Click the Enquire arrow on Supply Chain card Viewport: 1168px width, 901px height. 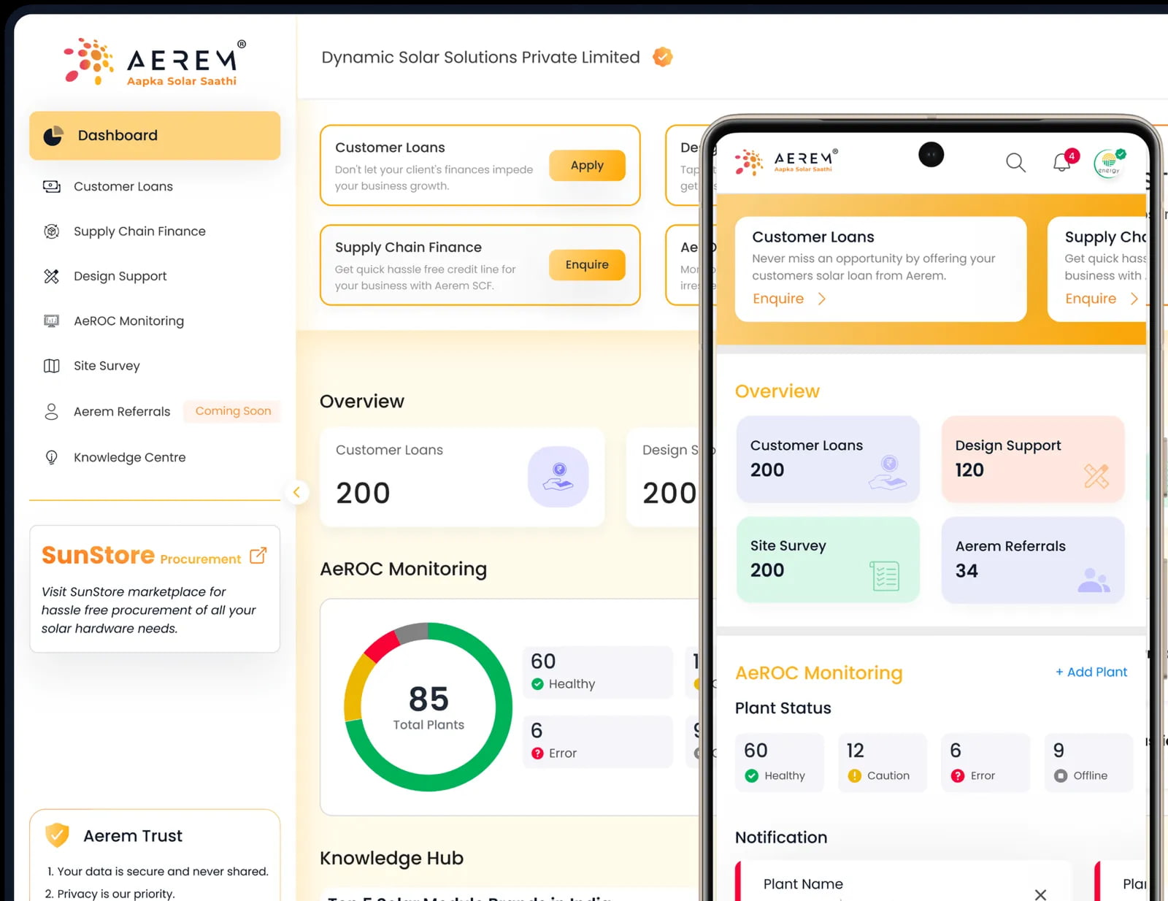point(1133,299)
